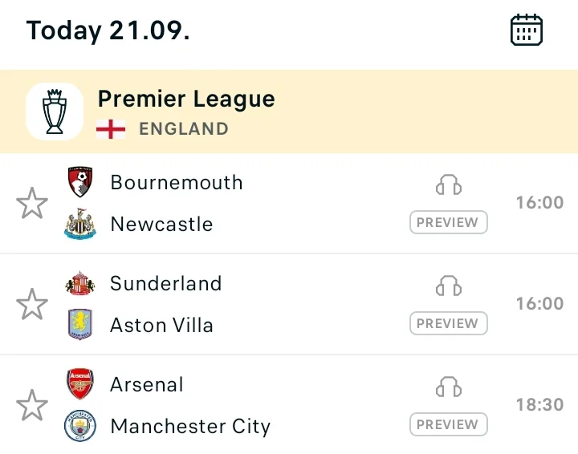Open the Sunderland team name

click(166, 283)
